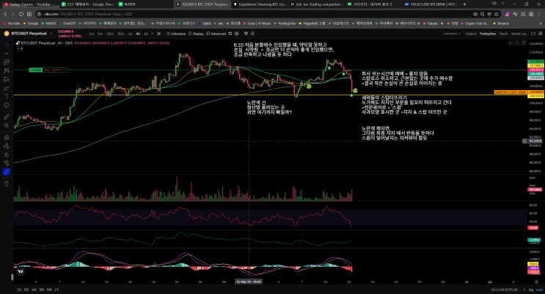Screen dimensions: 545x294
Task: Toggle the highlighted blue link sync button
Action: click(7, 172)
